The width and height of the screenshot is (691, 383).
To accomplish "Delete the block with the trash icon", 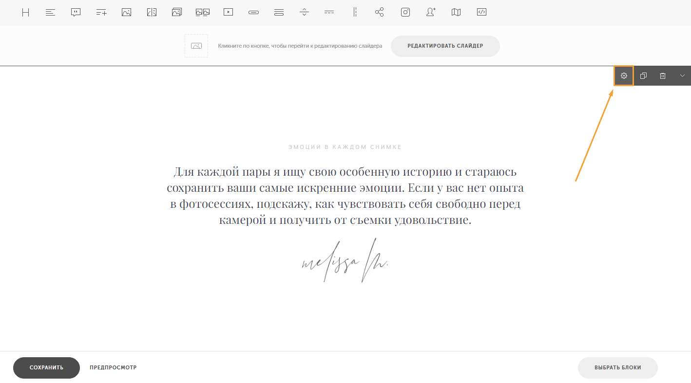I will point(663,76).
